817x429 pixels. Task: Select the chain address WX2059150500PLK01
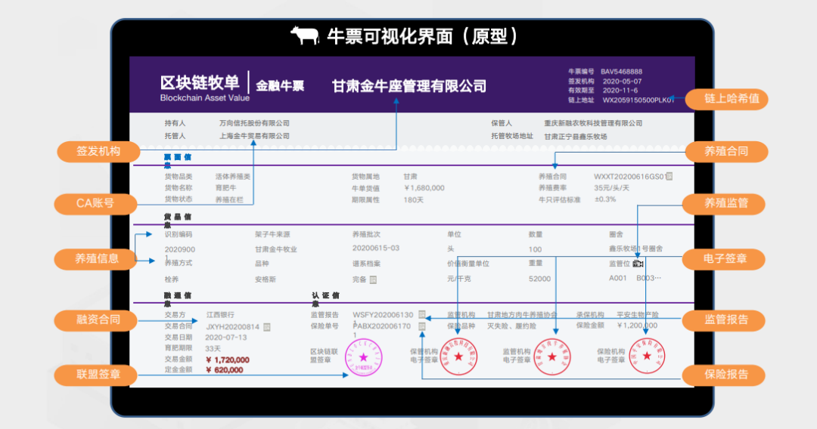point(638,100)
